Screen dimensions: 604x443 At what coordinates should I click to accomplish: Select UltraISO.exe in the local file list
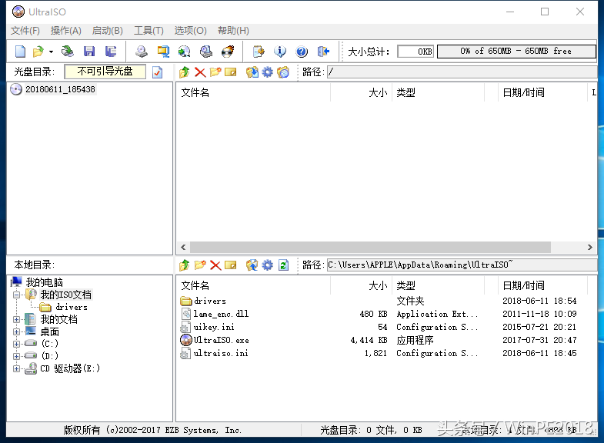221,340
